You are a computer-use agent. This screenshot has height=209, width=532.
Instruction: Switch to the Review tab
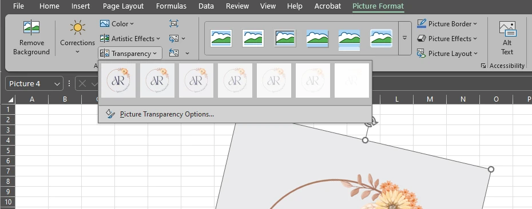tap(237, 6)
